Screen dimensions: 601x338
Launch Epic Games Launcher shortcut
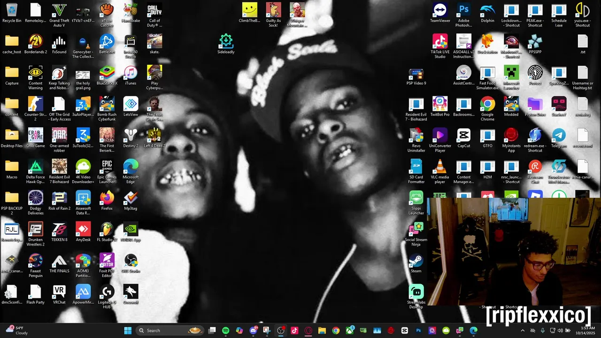point(107,172)
